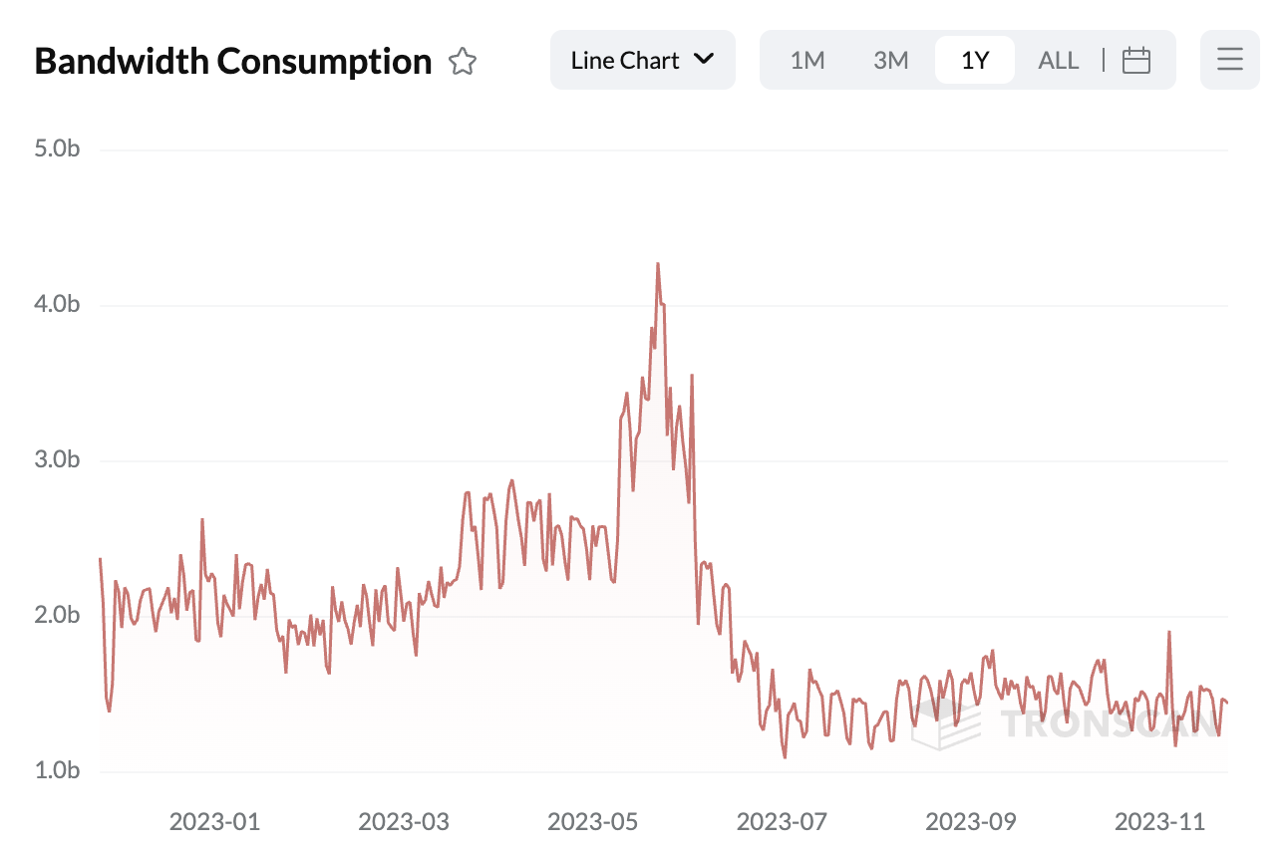The image size is (1288, 857).
Task: Open the calendar date picker
Action: tap(1136, 61)
